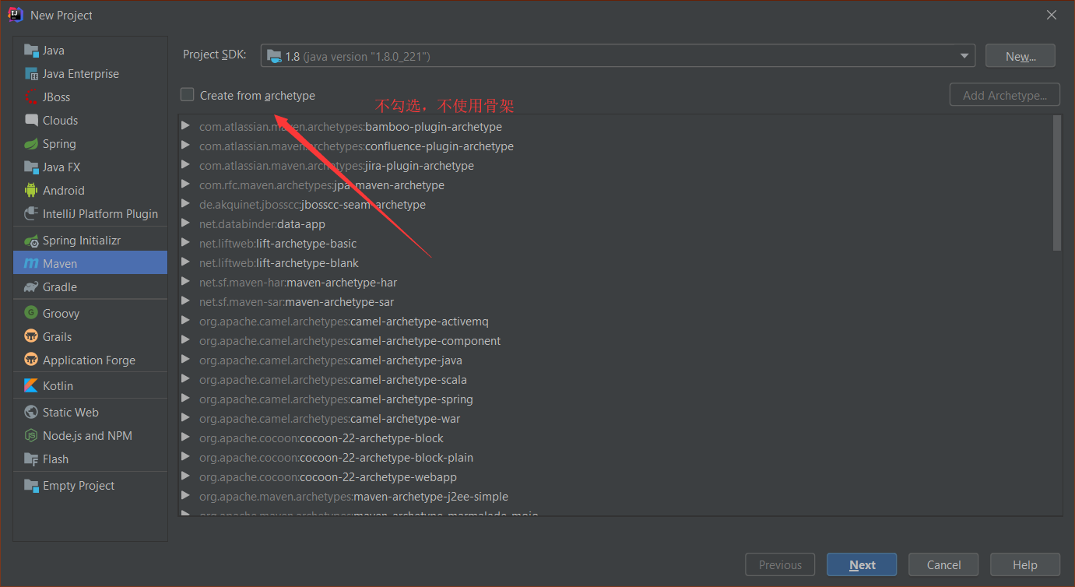Select camel-archetype-activemq row
The width and height of the screenshot is (1075, 587).
615,322
